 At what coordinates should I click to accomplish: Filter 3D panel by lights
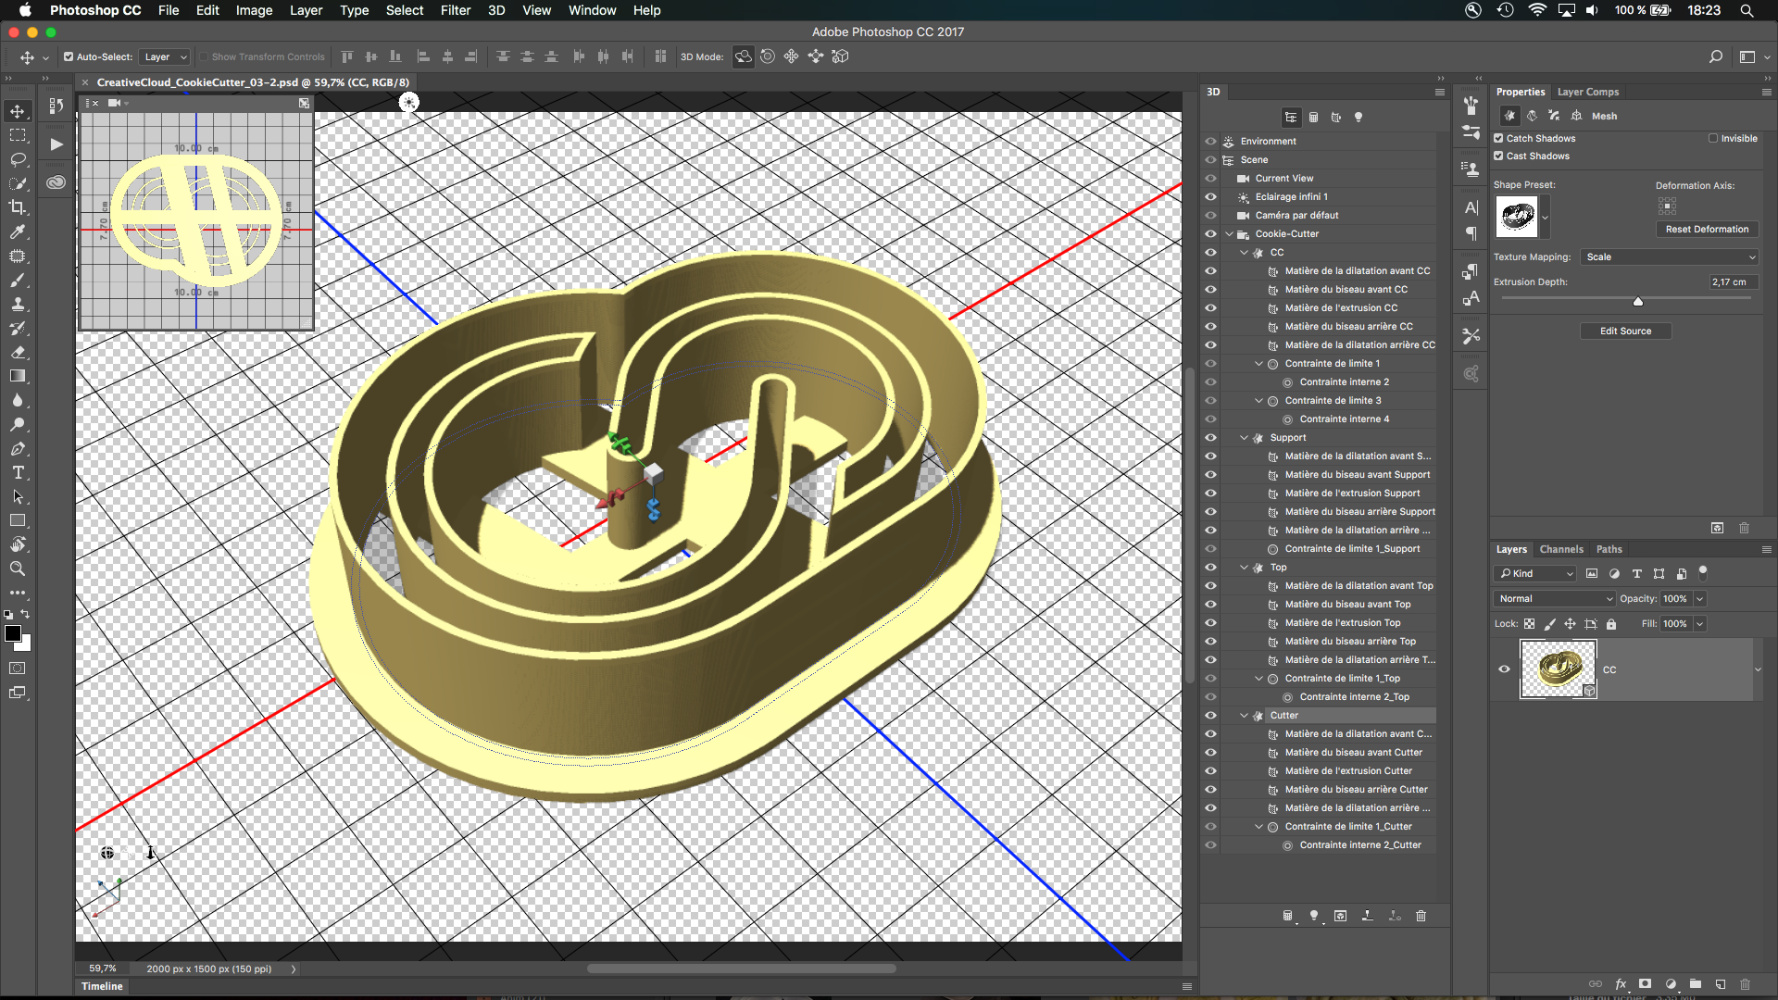pos(1359,118)
